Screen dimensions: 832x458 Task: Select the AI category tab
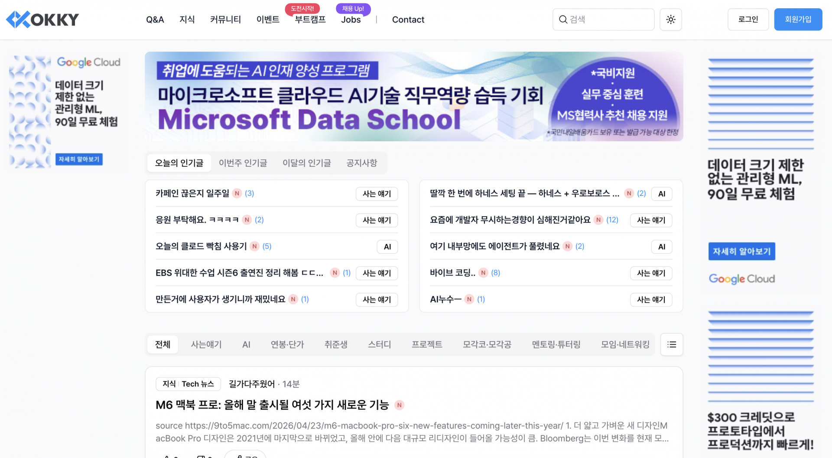(x=246, y=344)
